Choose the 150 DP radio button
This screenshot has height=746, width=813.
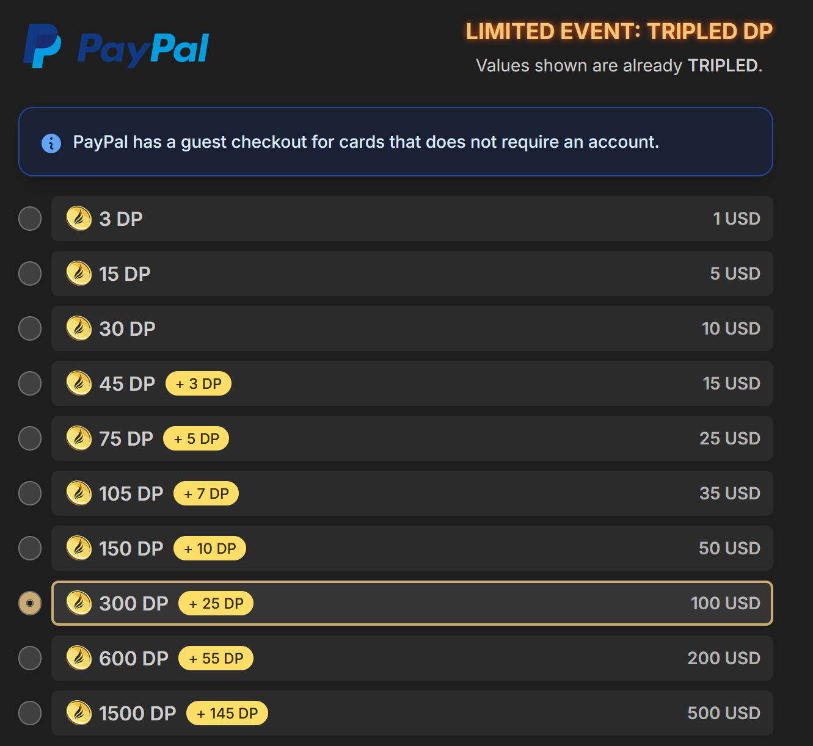coord(30,548)
